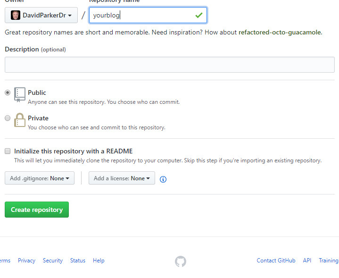Viewport: 339px width, 278px height.
Task: Click the Public repository book icon
Action: [20, 94]
